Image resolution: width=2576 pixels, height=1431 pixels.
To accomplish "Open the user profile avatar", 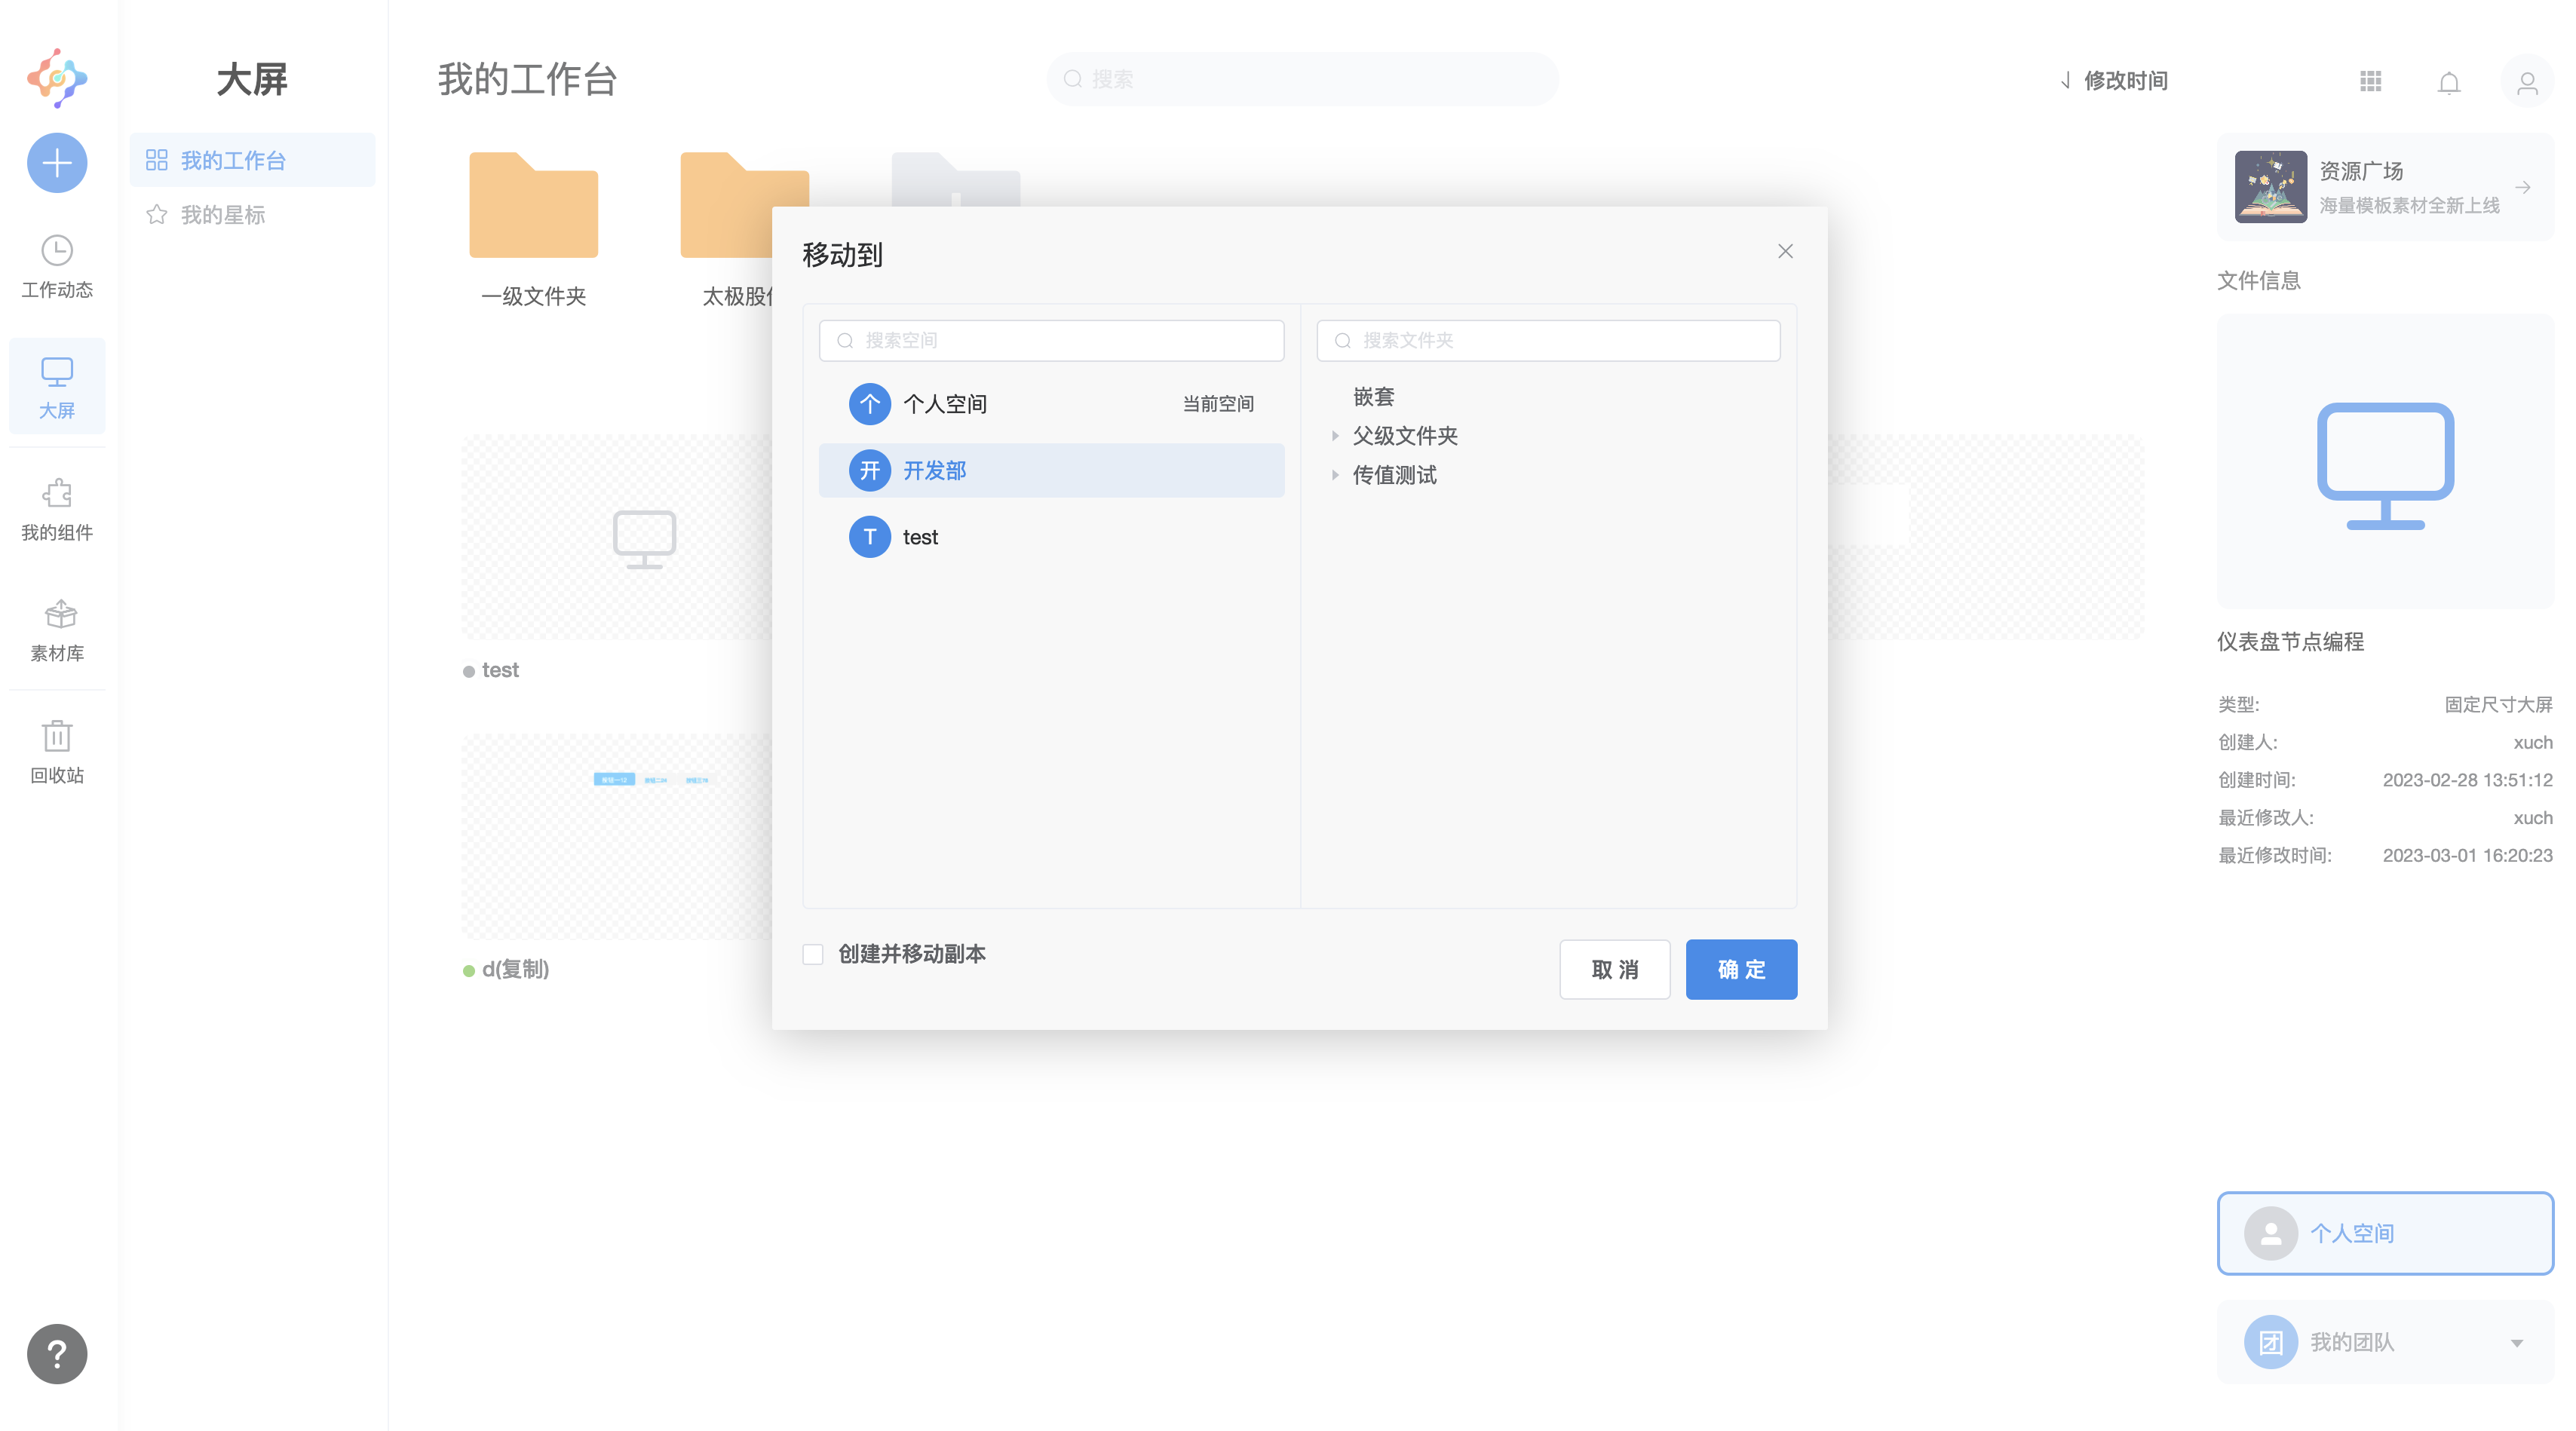I will [x=2527, y=82].
